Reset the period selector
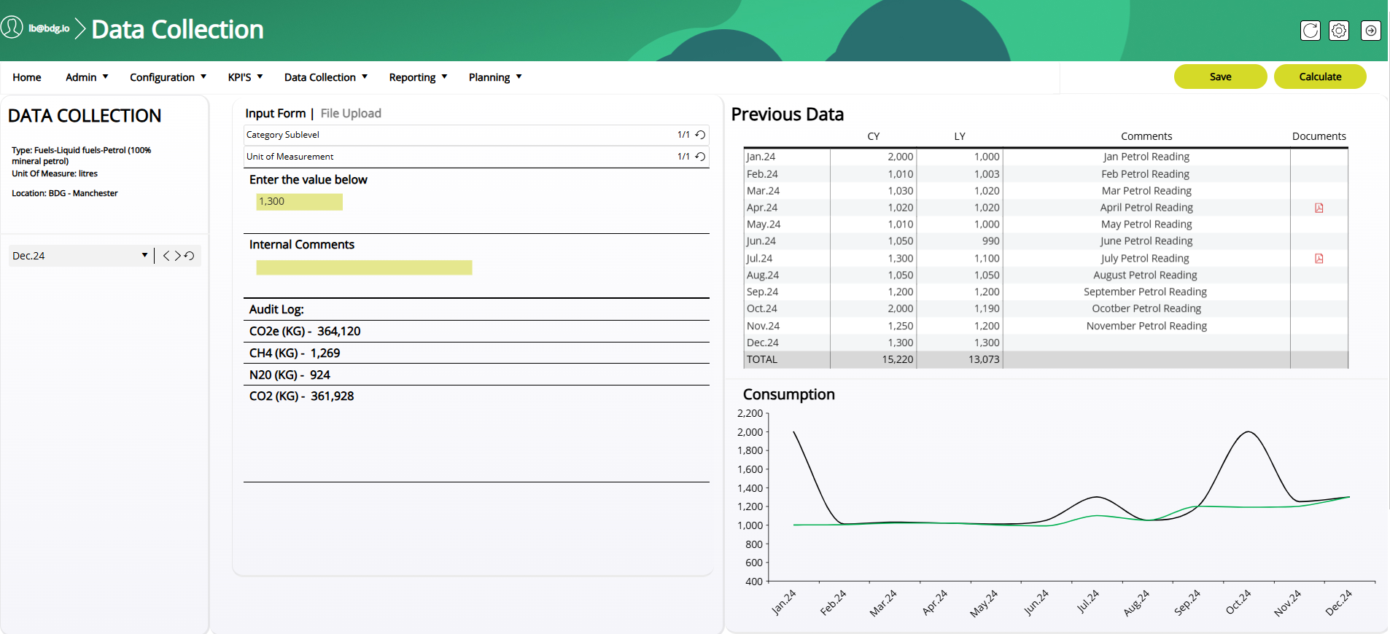The image size is (1390, 634). point(190,256)
